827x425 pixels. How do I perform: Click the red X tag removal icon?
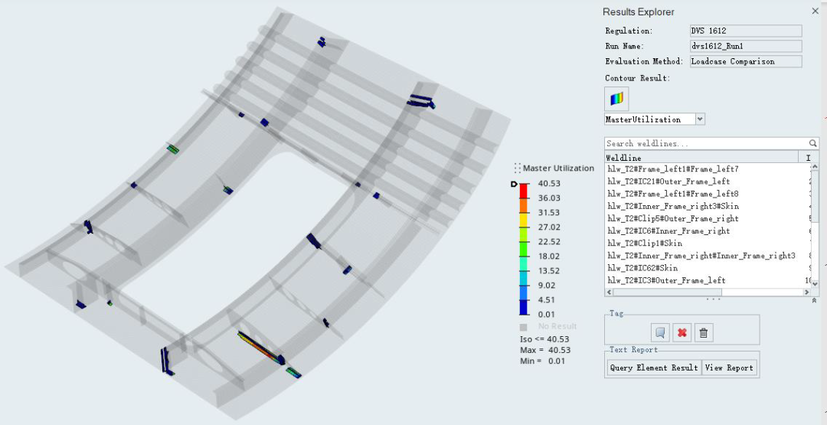pyautogui.click(x=682, y=333)
